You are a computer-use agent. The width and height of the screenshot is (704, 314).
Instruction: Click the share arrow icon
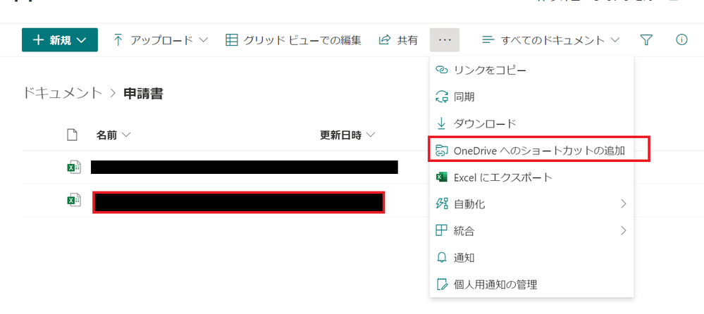pyautogui.click(x=384, y=40)
